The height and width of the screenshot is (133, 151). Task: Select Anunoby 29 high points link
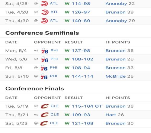pyautogui.click(x=120, y=21)
